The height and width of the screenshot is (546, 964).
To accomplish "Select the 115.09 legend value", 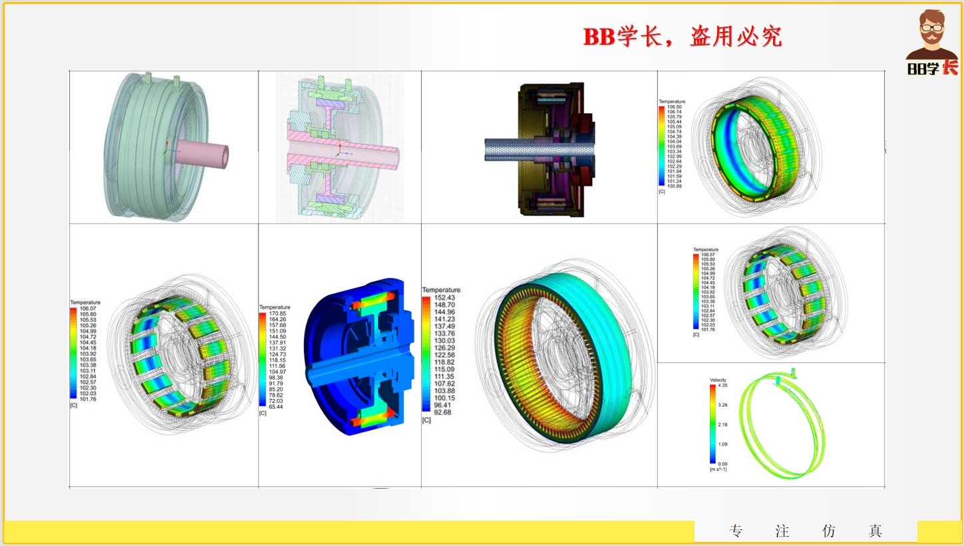I will [443, 369].
